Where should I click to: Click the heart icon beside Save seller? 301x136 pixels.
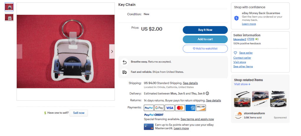235,53
